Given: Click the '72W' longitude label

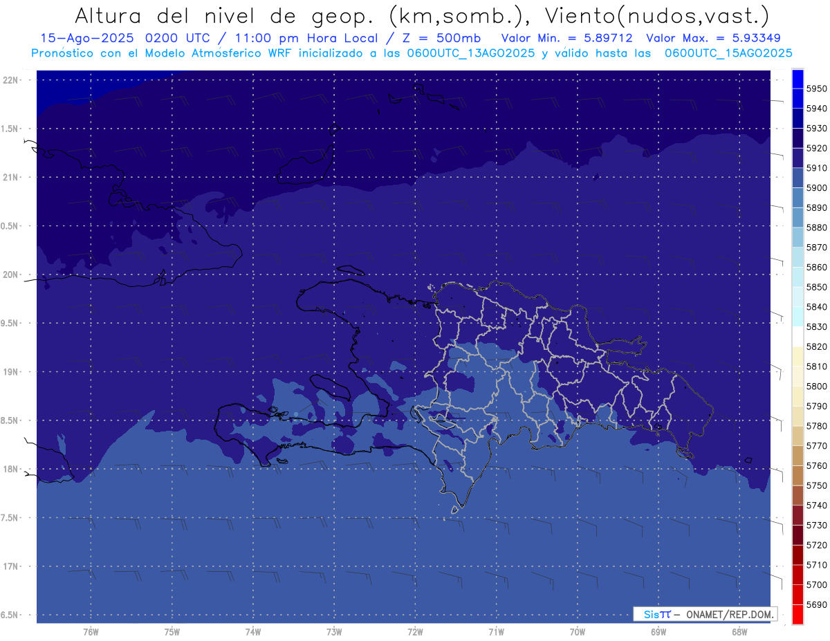Looking at the screenshot, I should (x=415, y=632).
